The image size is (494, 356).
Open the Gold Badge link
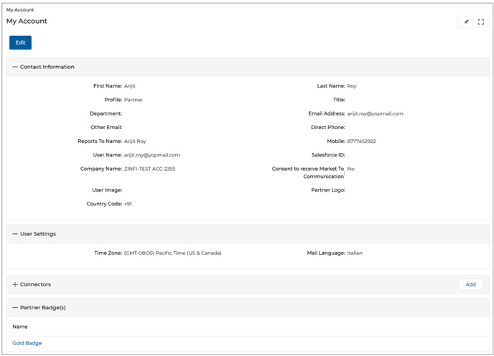point(27,343)
